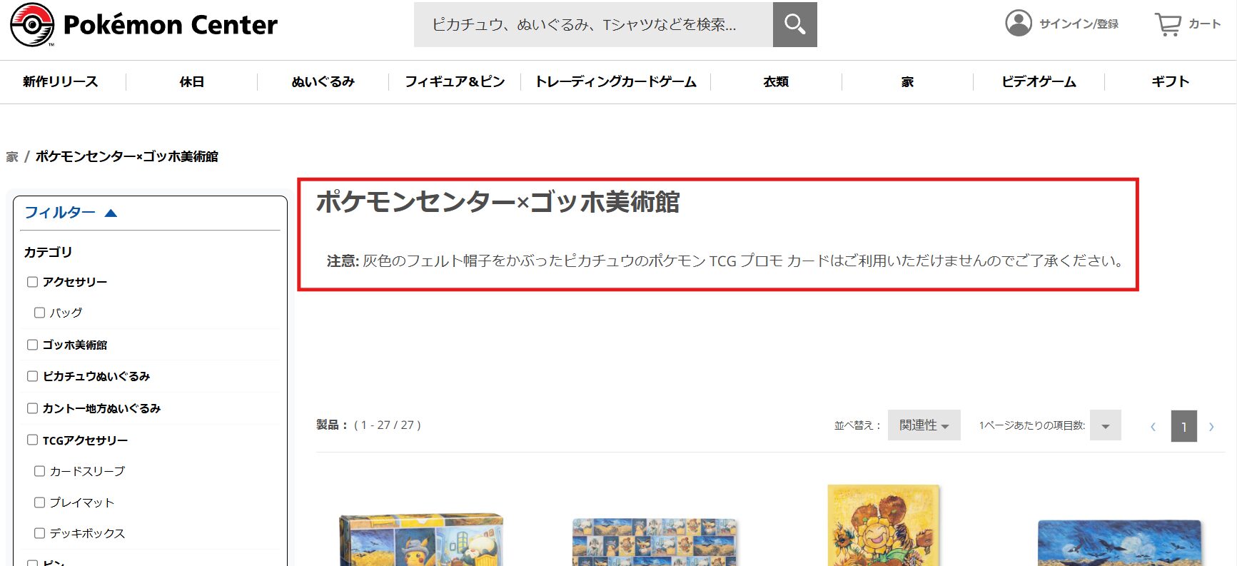Open the ビデオゲーム menu
This screenshot has height=566, width=1237.
tap(1039, 81)
